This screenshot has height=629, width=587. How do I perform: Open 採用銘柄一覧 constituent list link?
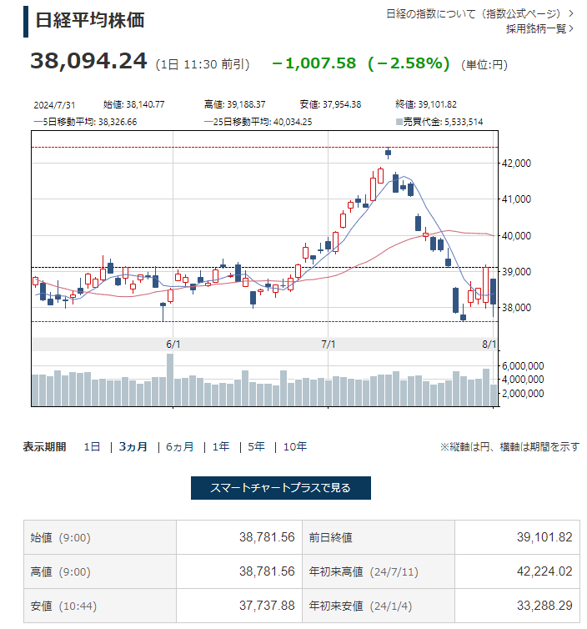(x=539, y=29)
